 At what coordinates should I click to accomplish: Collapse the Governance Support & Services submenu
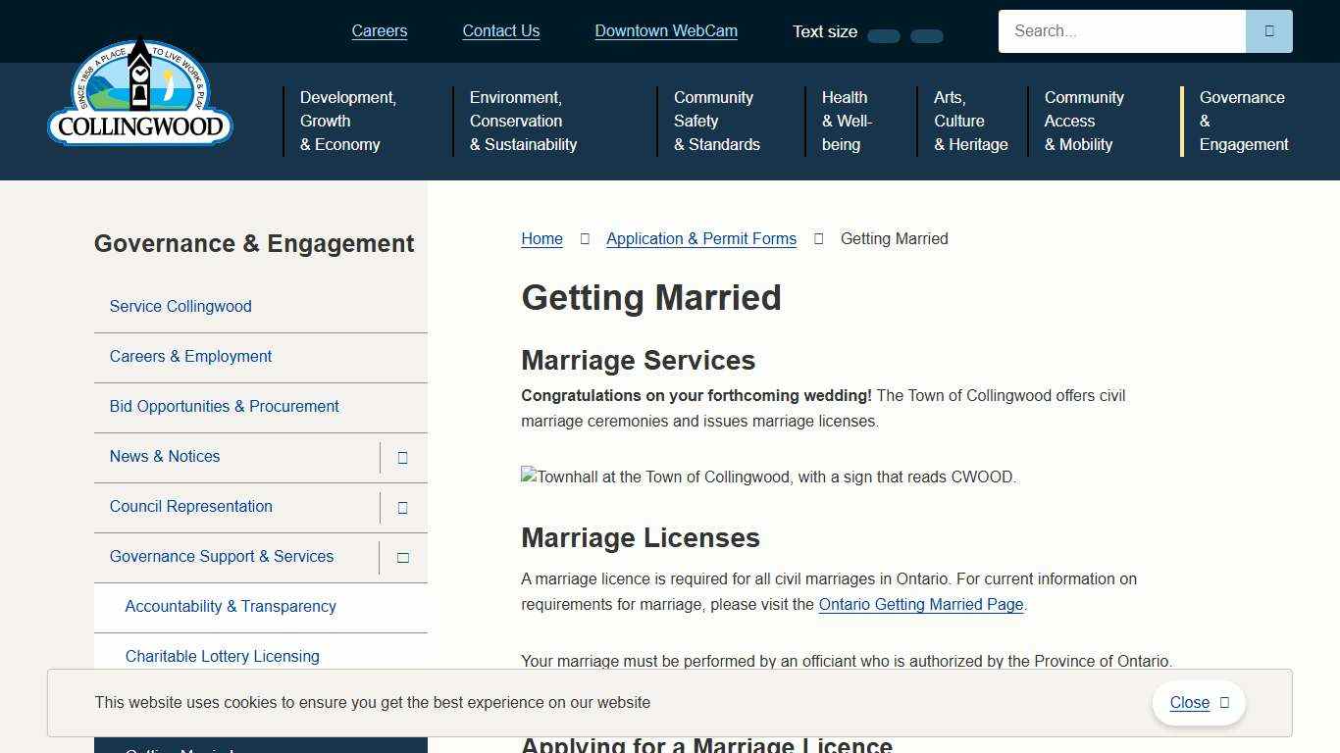click(x=402, y=557)
